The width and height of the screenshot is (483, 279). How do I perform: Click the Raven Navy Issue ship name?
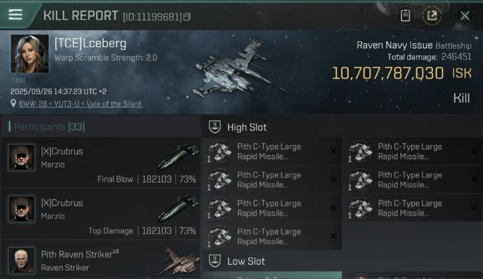[x=394, y=45]
